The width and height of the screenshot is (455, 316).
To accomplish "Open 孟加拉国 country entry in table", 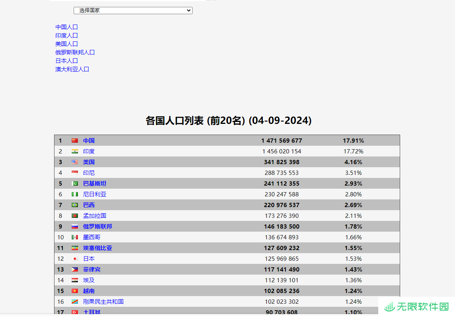I will pyautogui.click(x=95, y=216).
